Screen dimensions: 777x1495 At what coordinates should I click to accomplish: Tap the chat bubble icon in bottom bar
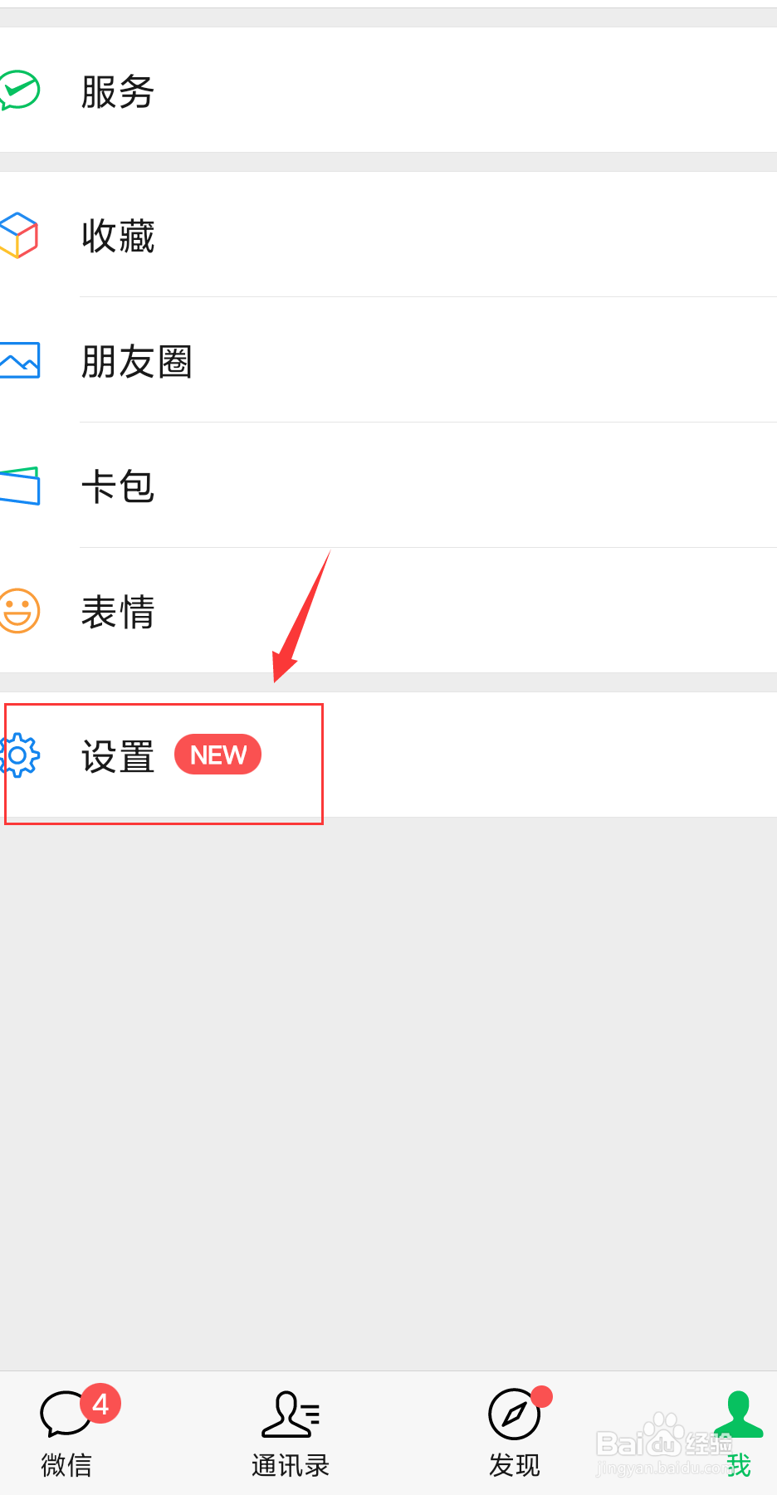coord(66,1413)
